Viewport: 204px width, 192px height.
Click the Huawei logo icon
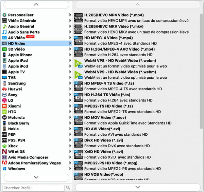4,89
